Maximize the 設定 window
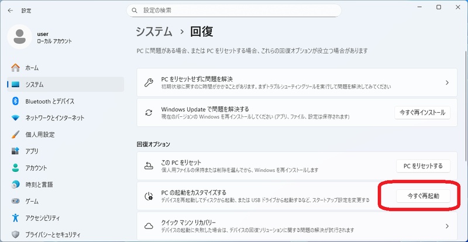Viewport: 468px width, 242px height. (438, 8)
